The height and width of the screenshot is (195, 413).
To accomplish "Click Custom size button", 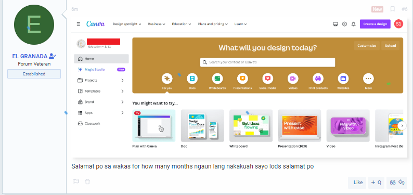I will 367,46.
